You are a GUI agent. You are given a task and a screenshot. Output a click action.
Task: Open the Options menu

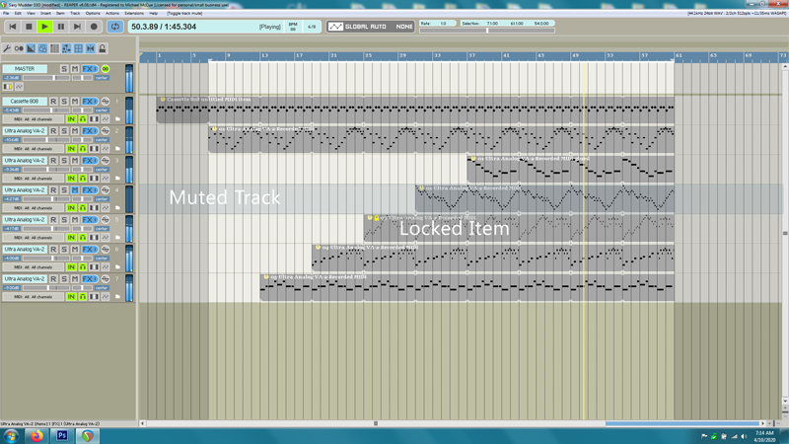(92, 13)
